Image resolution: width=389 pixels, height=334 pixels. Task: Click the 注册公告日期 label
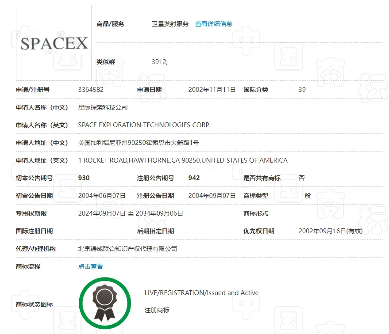(155, 196)
